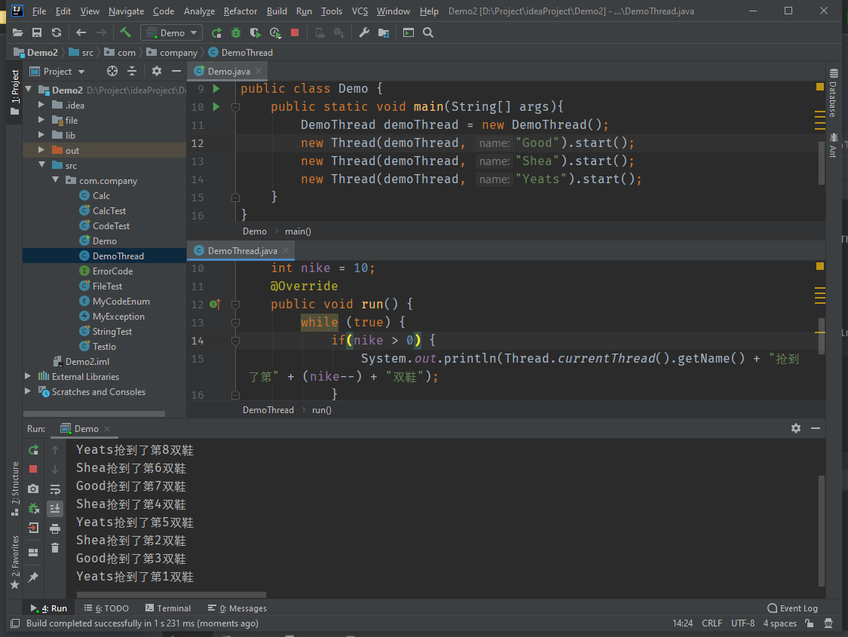848x637 pixels.
Task: Pin the Run tab
Action: (33, 577)
